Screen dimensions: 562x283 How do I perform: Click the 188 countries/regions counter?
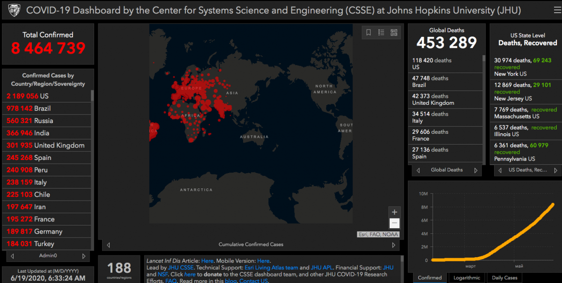[x=119, y=268]
